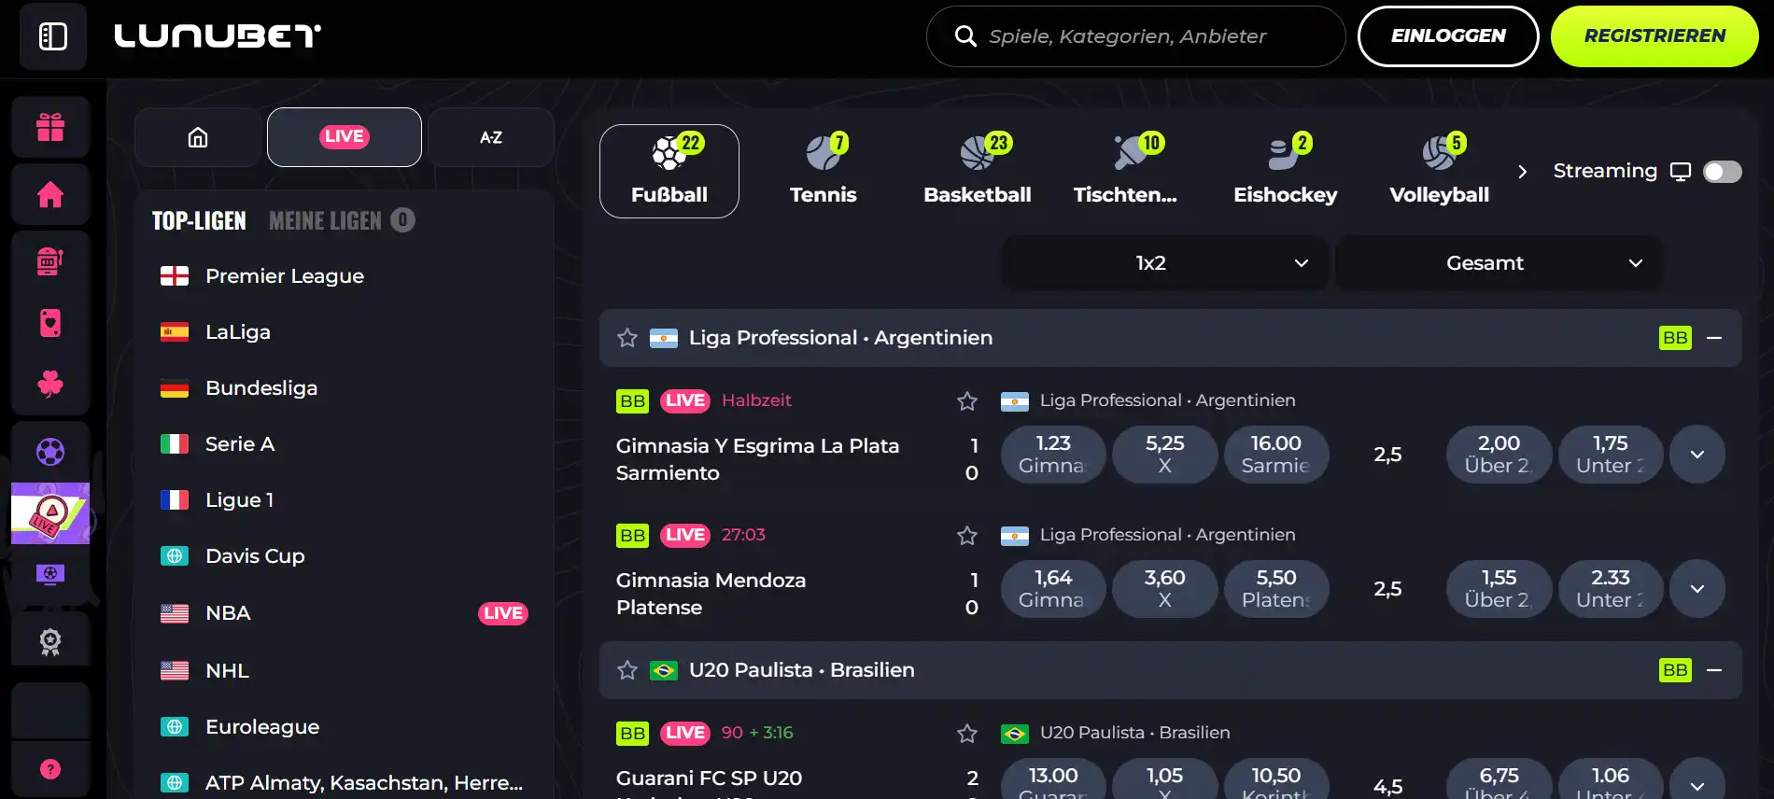Open the playing card sidebar icon
This screenshot has height=799, width=1774.
[50, 323]
